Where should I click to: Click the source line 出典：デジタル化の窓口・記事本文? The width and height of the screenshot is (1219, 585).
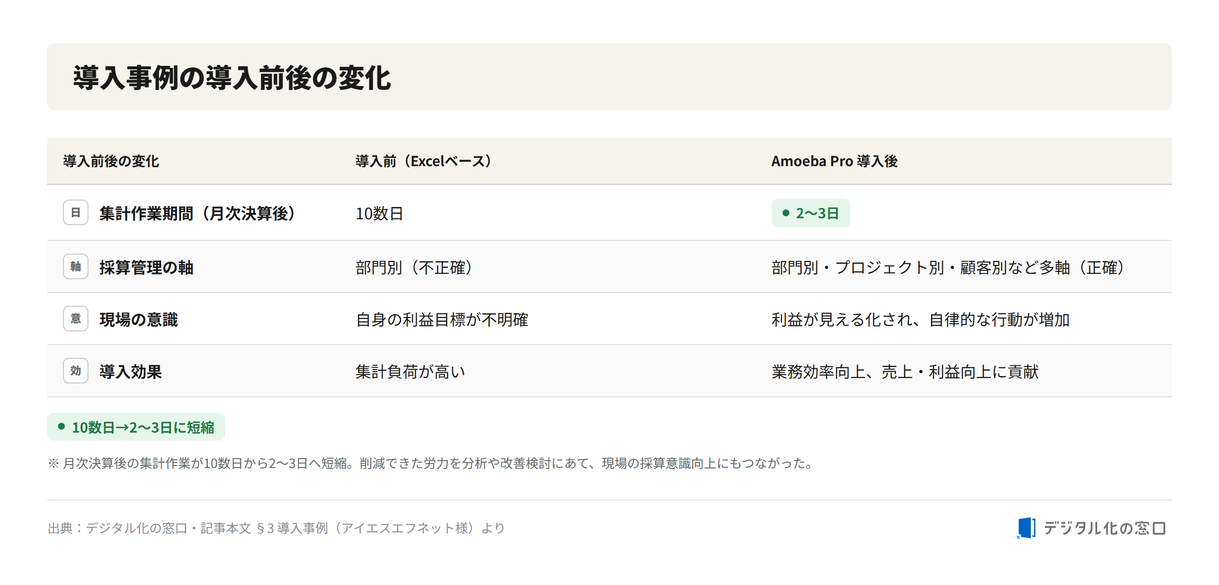point(277,528)
